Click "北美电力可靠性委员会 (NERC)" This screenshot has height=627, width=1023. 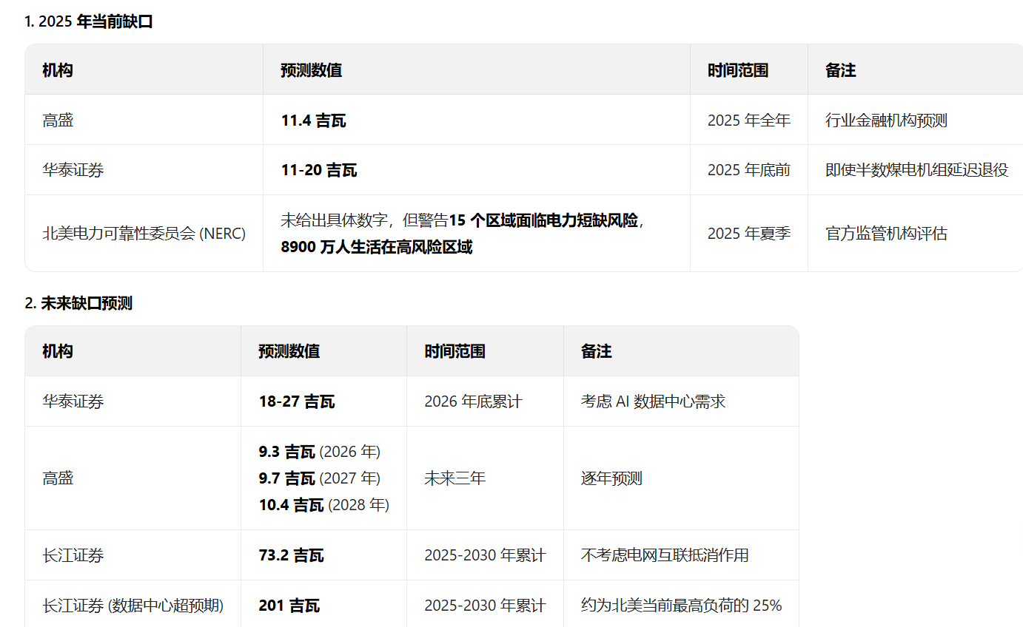click(144, 234)
